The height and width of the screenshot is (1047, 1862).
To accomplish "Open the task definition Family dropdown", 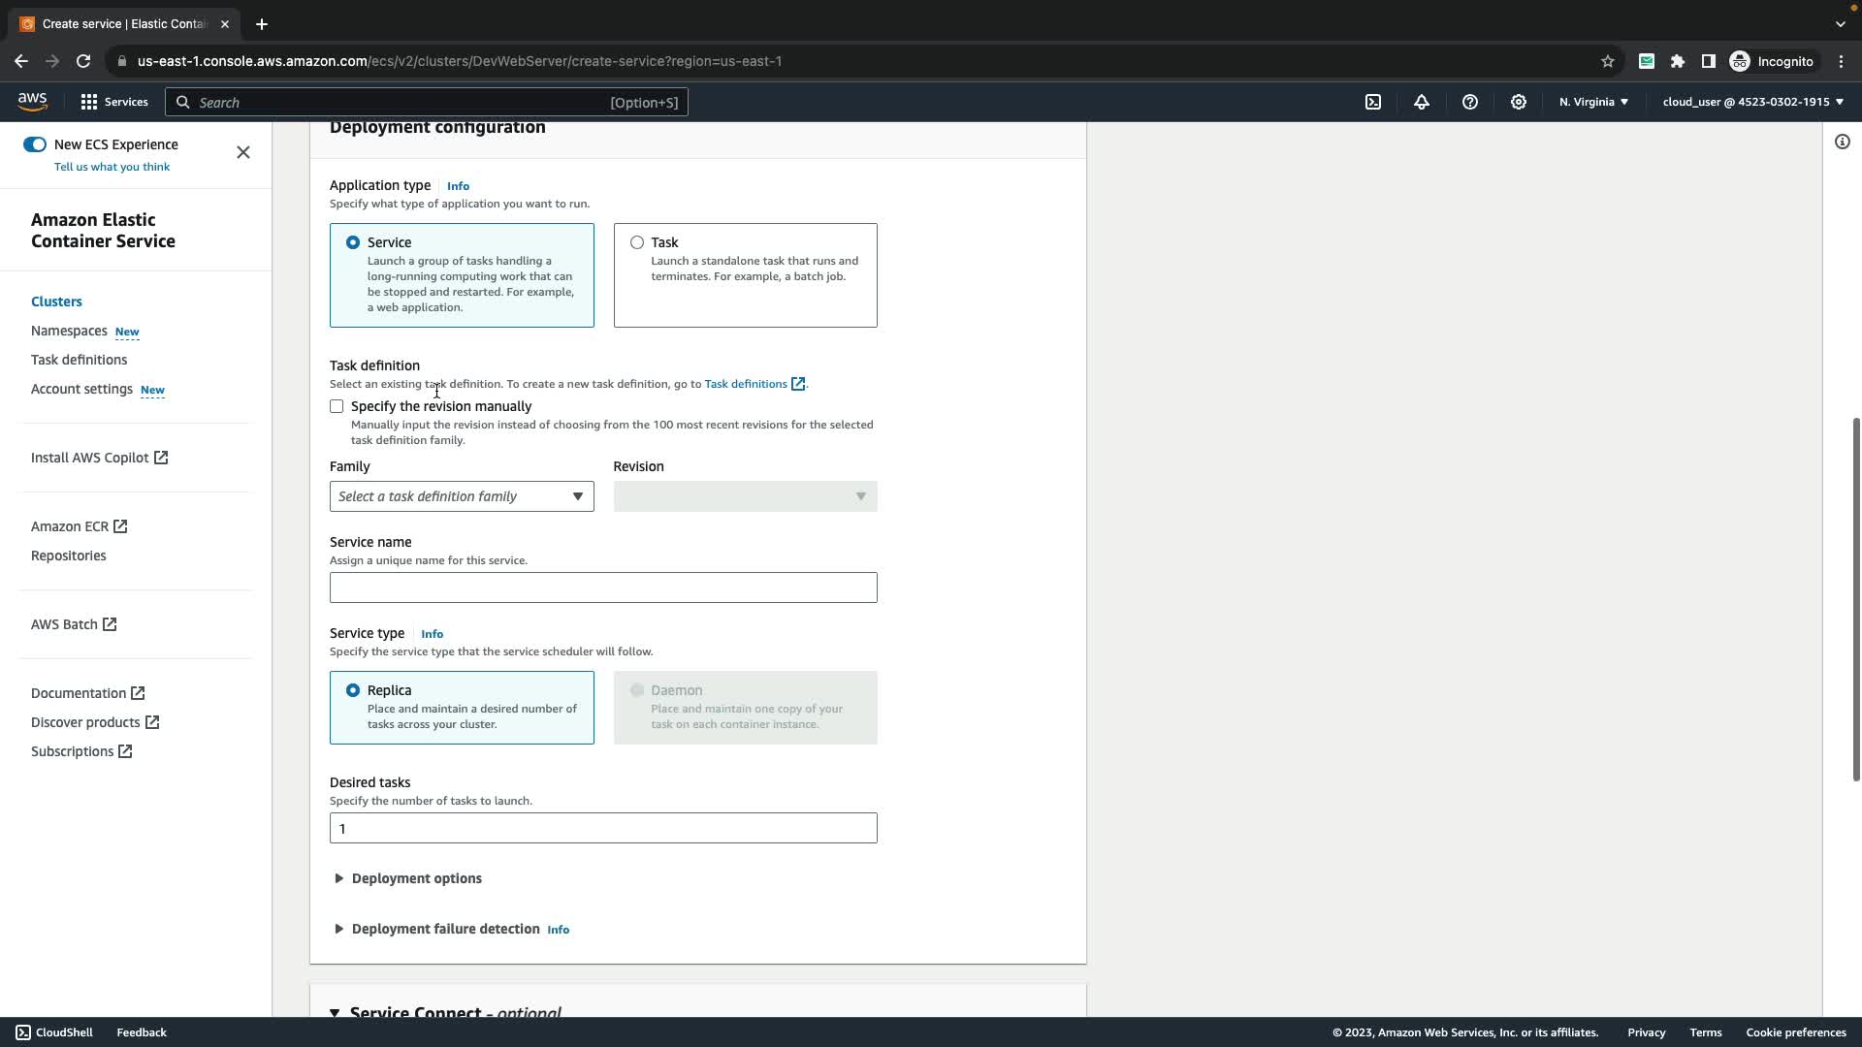I will click(462, 496).
